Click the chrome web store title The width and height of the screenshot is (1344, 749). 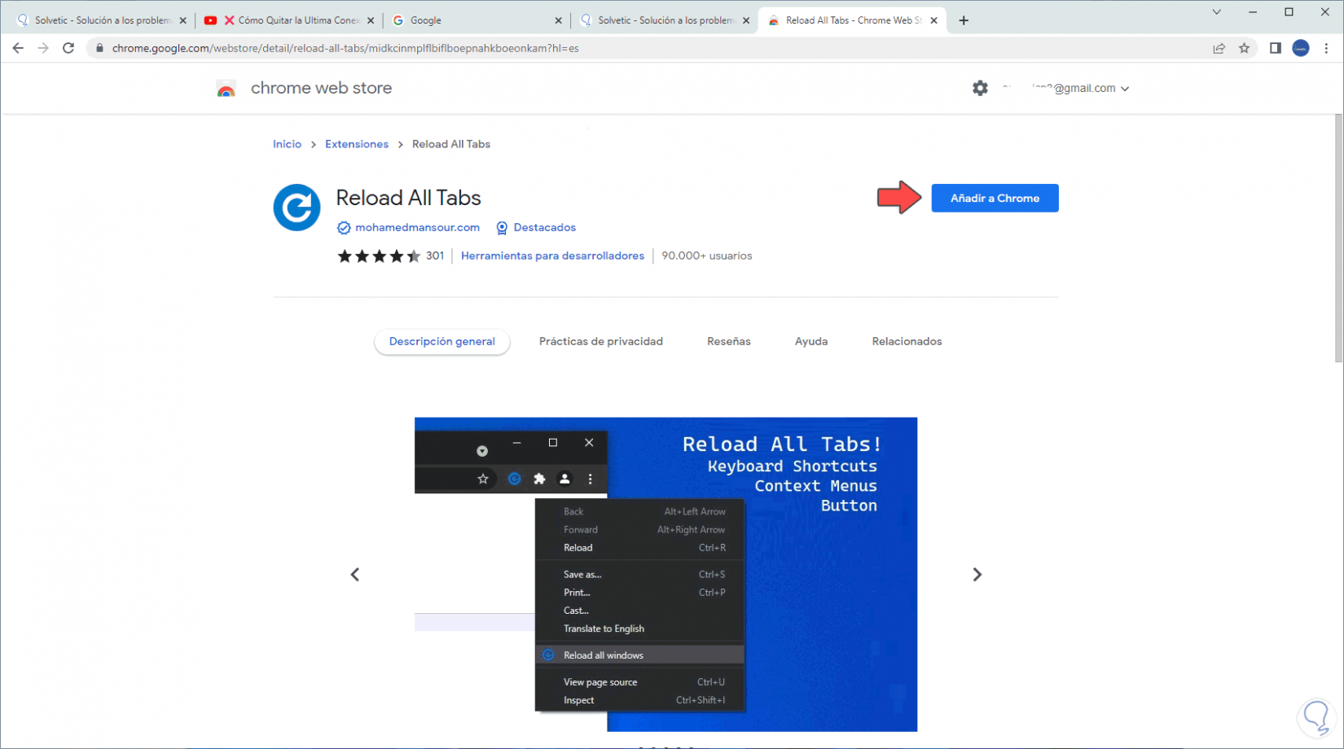[321, 88]
